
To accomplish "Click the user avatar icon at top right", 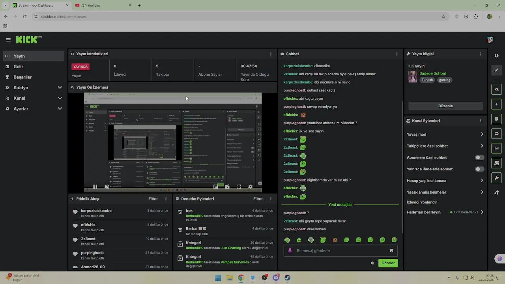I will pos(490,40).
